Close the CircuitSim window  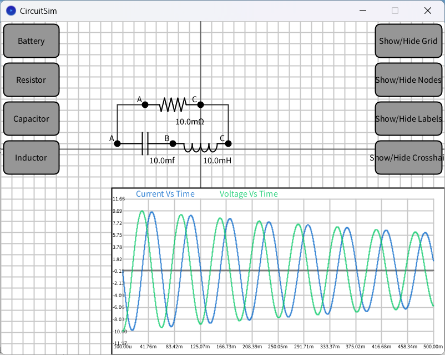click(428, 11)
